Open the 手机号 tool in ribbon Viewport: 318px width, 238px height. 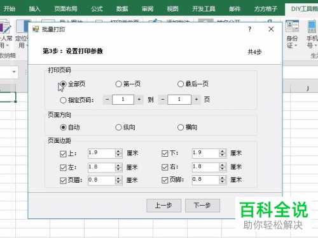(312, 34)
